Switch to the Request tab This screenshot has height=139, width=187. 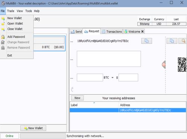tap(92, 31)
